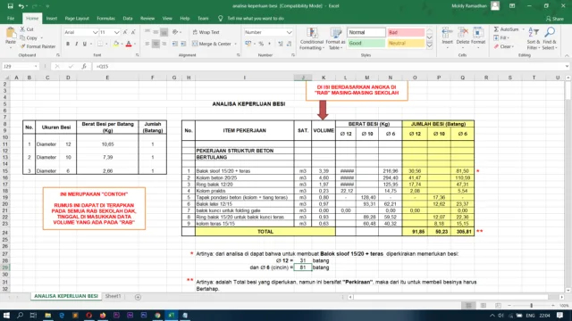Open the font size dropdown
The image size is (572, 321).
(116, 32)
